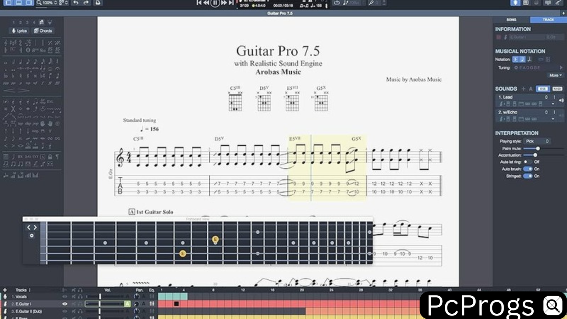This screenshot has height=319, width=567.
Task: Undo the last action
Action: pyautogui.click(x=75, y=3)
